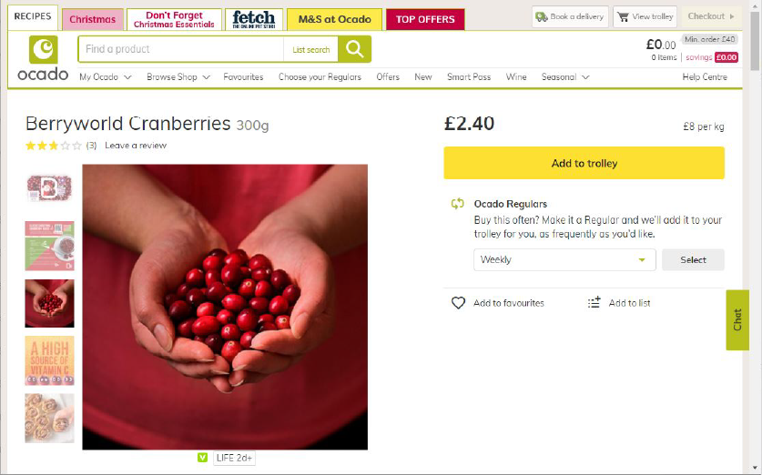Expand the My Ocado menu
762x475 pixels.
[106, 76]
